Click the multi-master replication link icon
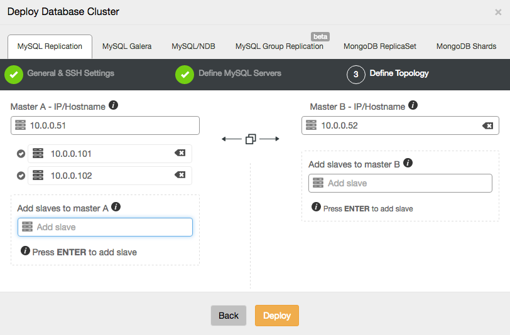 (x=251, y=139)
